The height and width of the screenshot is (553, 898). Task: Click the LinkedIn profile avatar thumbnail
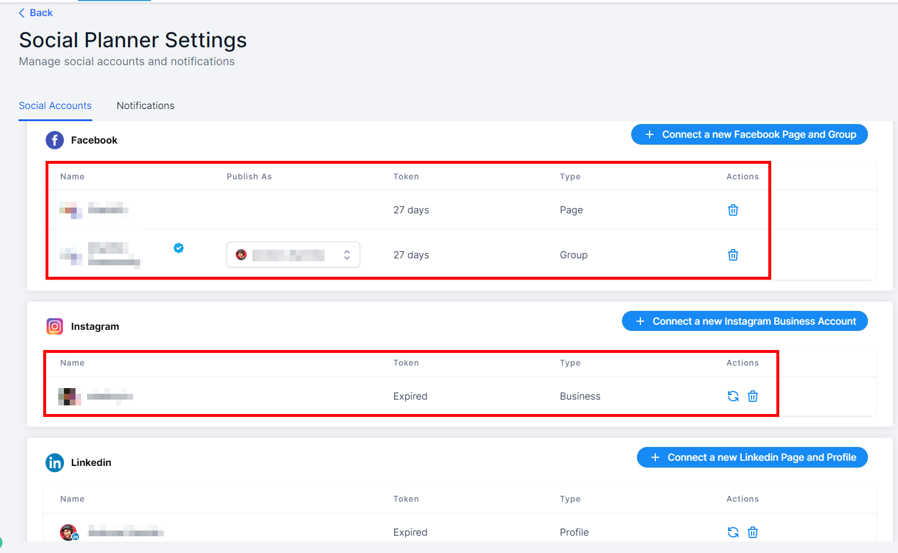69,532
